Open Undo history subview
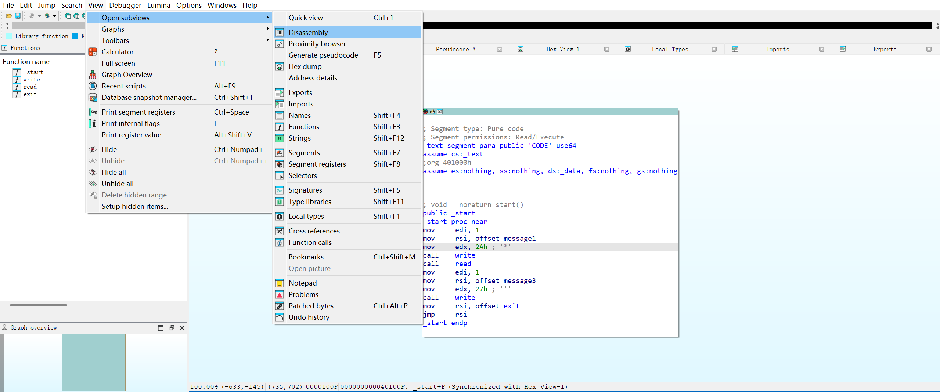The image size is (940, 392). coord(347,317)
